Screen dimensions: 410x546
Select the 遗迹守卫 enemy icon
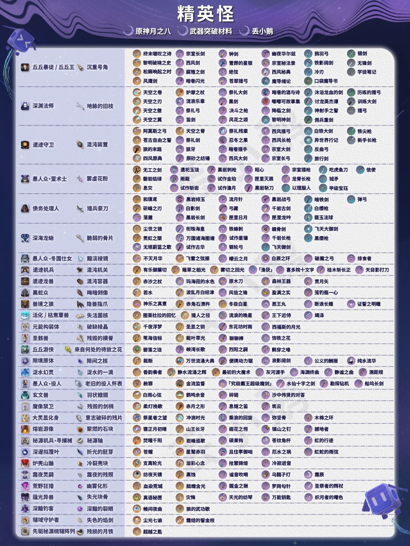tap(25, 145)
